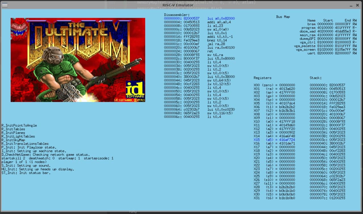Click the id Software logo in the Doom image
Image resolution: width=363 pixels, height=214 pixels.
[x=135, y=90]
